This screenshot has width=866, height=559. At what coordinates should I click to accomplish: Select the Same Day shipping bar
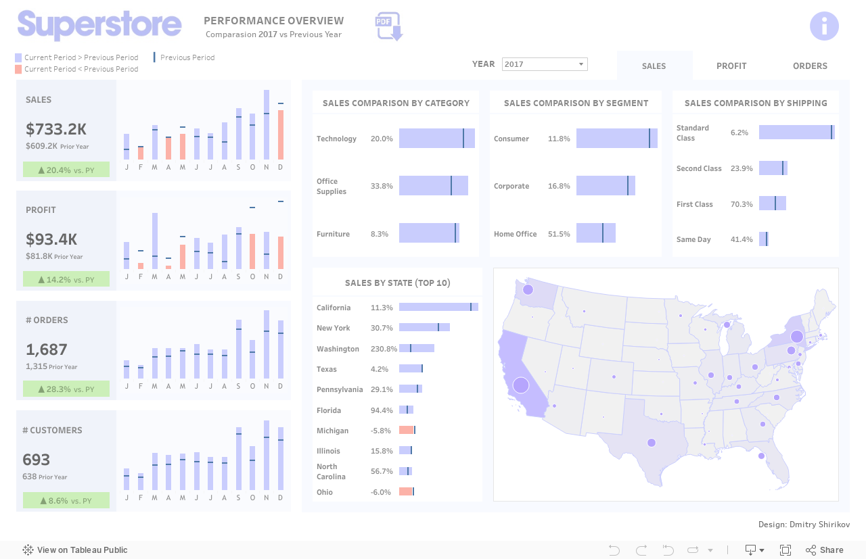pyautogui.click(x=764, y=239)
